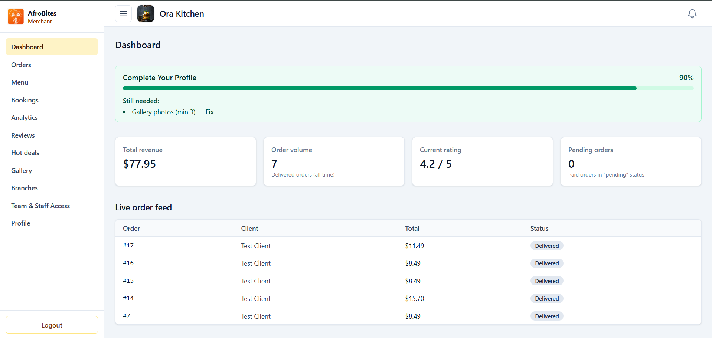The width and height of the screenshot is (712, 338).
Task: Click the Ora Kitchen title text
Action: 182,14
